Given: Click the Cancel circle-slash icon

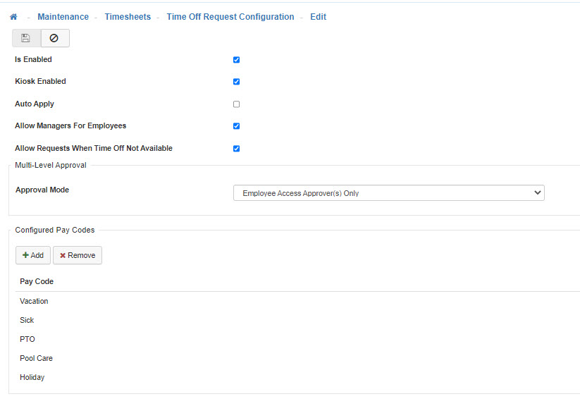Looking at the screenshot, I should point(54,38).
